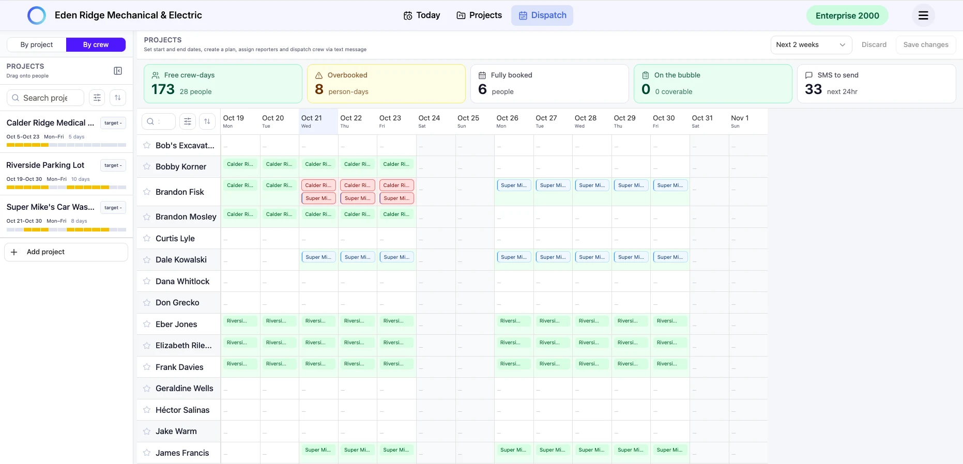The image size is (963, 464).
Task: Click Super Mike's Car Wash progress bar
Action: 66,229
